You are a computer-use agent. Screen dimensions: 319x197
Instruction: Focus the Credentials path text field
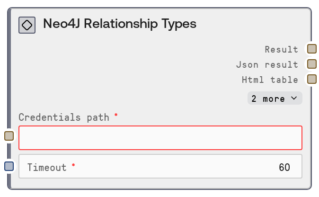tap(160, 137)
